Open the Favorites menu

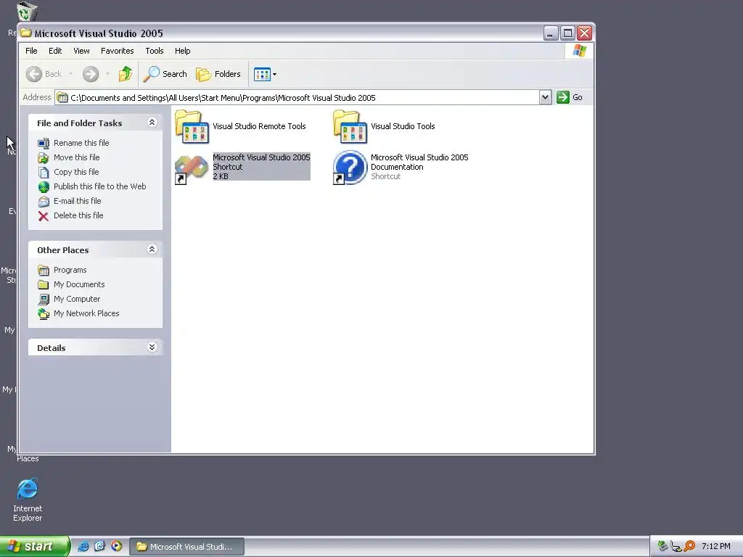click(117, 51)
